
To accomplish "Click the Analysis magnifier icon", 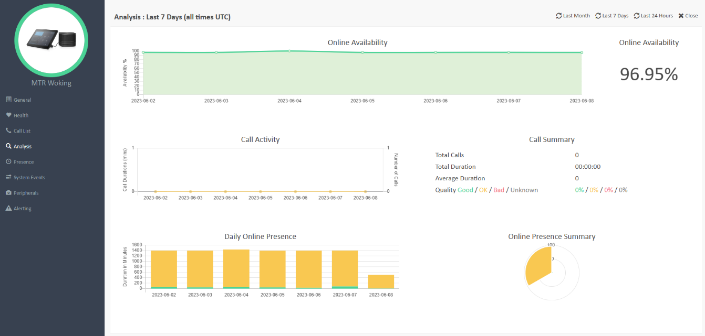I will [x=8, y=146].
